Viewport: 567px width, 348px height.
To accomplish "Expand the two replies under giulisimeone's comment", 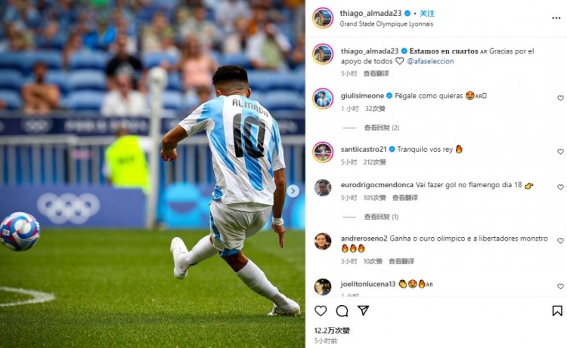I will click(x=382, y=128).
